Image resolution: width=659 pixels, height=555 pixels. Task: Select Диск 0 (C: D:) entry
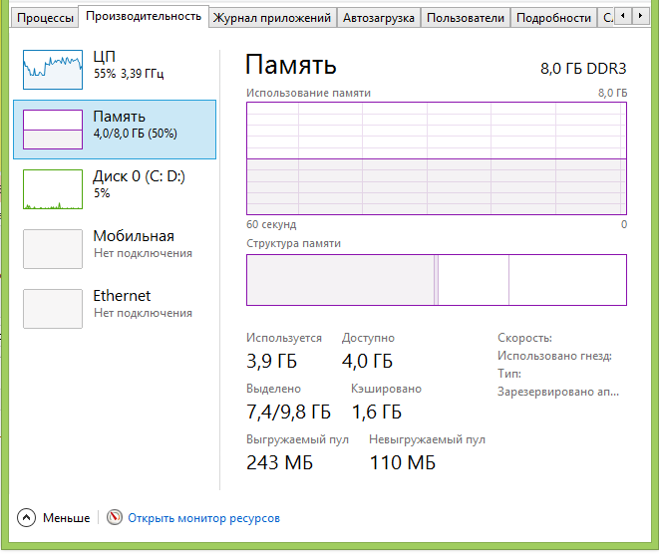(115, 189)
